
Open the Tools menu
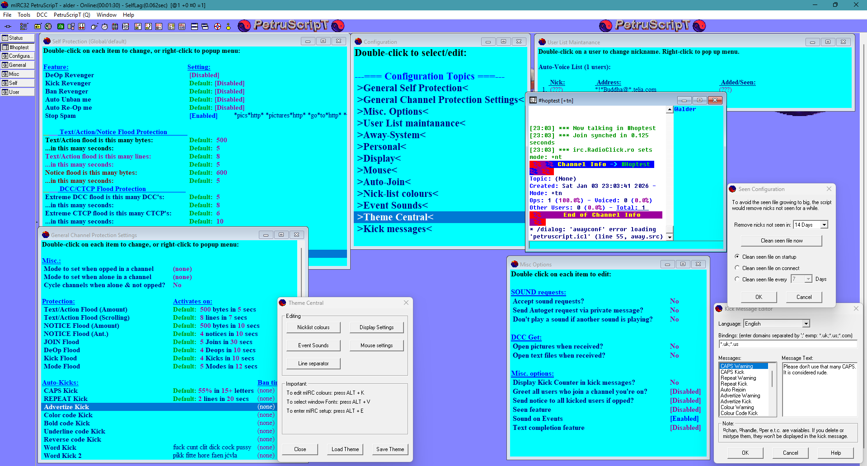point(24,15)
